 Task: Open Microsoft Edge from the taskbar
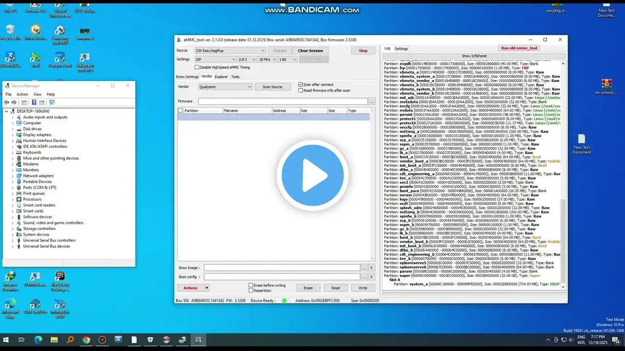coord(38,340)
